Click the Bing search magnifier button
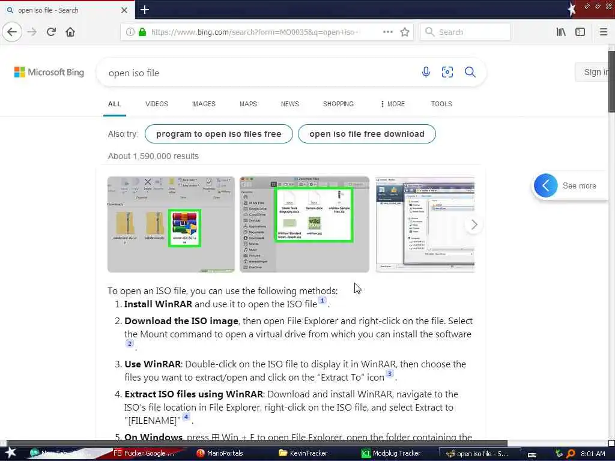Image resolution: width=615 pixels, height=461 pixels. pos(470,72)
